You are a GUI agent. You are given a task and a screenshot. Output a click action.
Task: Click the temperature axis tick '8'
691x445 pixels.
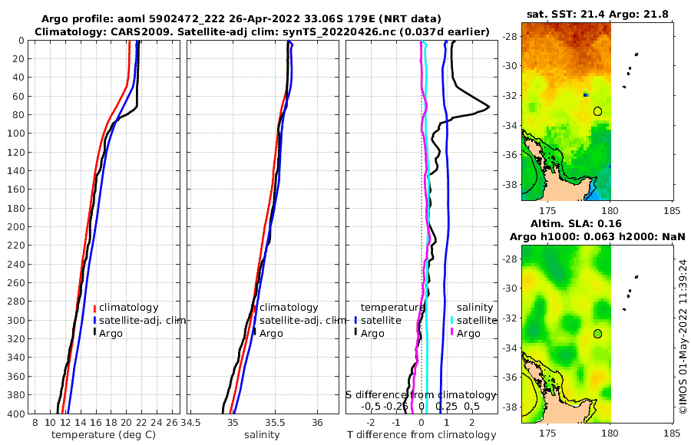[35, 423]
